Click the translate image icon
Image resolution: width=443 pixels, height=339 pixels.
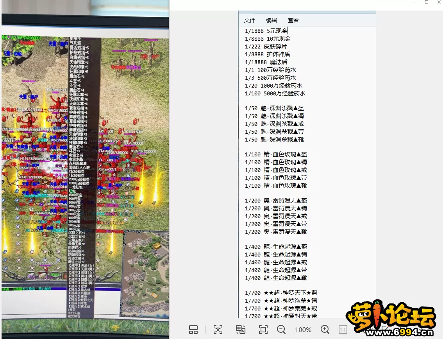(x=241, y=329)
